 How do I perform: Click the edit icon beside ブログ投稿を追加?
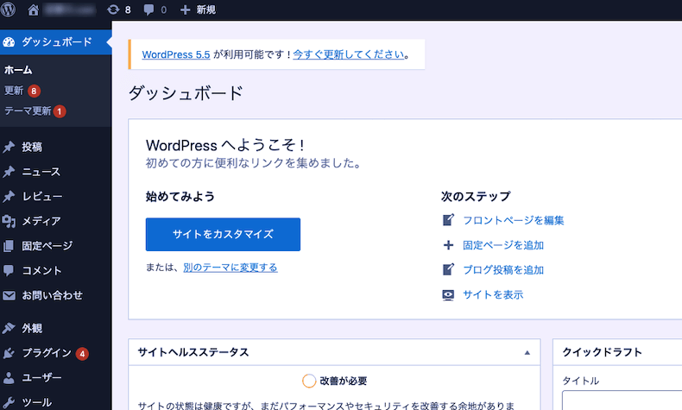(x=448, y=269)
